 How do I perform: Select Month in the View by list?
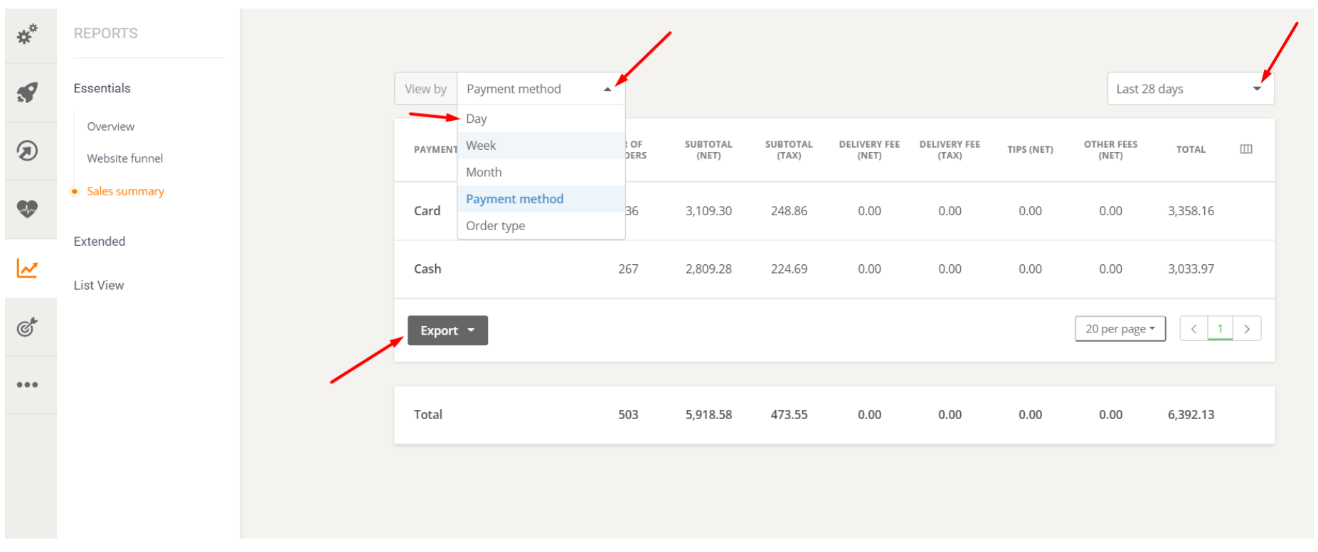[x=484, y=173]
